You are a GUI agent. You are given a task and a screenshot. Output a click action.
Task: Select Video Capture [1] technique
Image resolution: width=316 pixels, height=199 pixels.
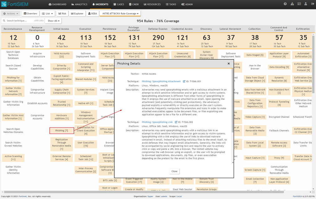point(255,117)
